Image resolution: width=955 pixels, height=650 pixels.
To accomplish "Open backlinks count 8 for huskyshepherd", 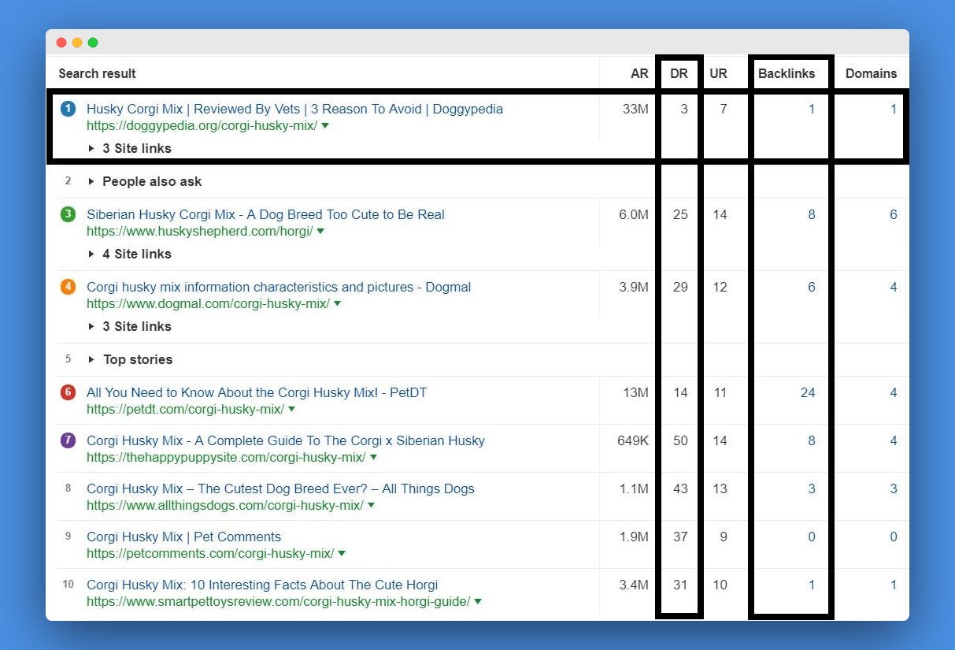I will (811, 214).
